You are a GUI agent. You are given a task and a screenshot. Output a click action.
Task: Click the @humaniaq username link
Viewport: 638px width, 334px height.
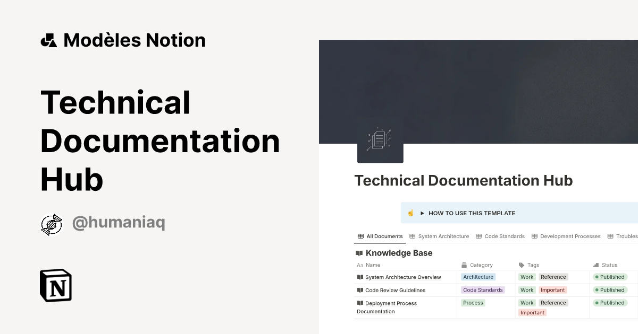118,222
